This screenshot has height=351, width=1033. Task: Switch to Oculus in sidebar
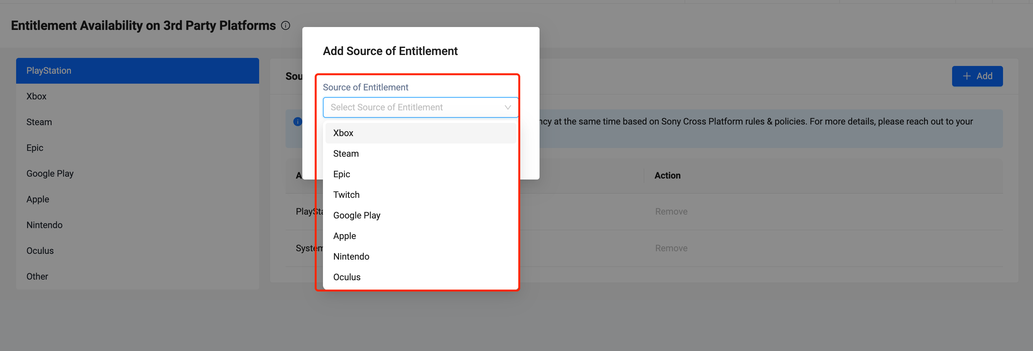138,251
